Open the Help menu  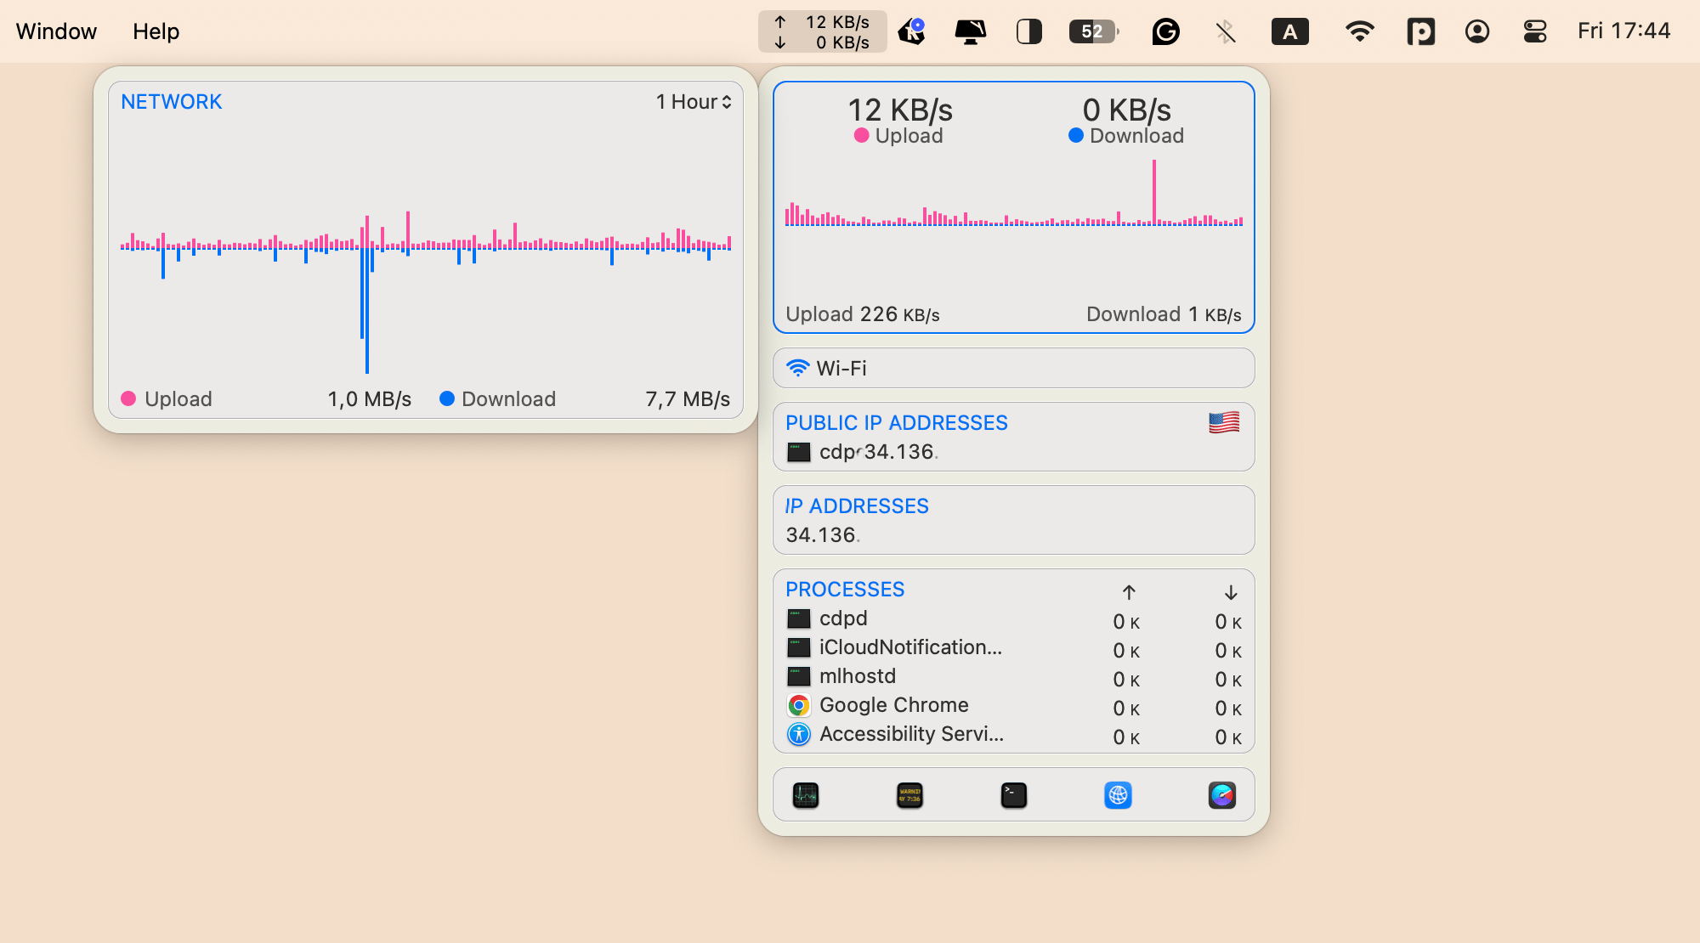(x=156, y=31)
